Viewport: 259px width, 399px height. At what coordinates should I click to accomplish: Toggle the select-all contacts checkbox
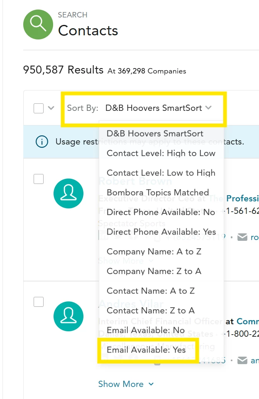(x=39, y=108)
